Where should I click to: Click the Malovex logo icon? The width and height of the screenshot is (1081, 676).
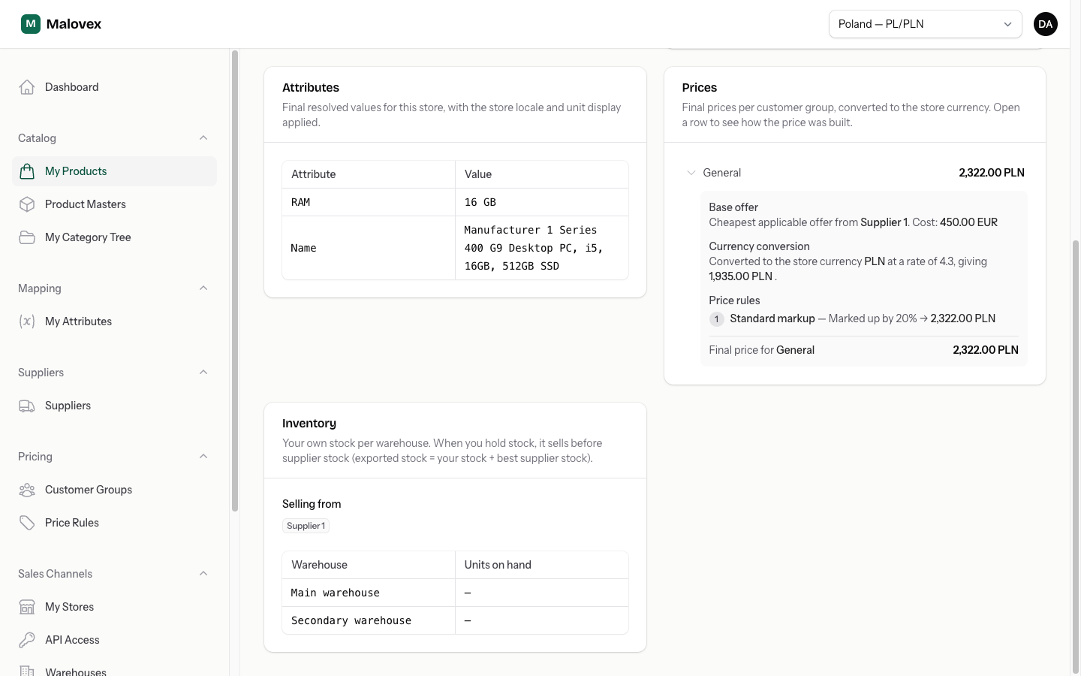[31, 24]
